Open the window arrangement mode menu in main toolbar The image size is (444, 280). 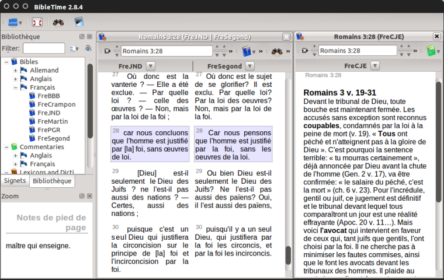[15, 22]
